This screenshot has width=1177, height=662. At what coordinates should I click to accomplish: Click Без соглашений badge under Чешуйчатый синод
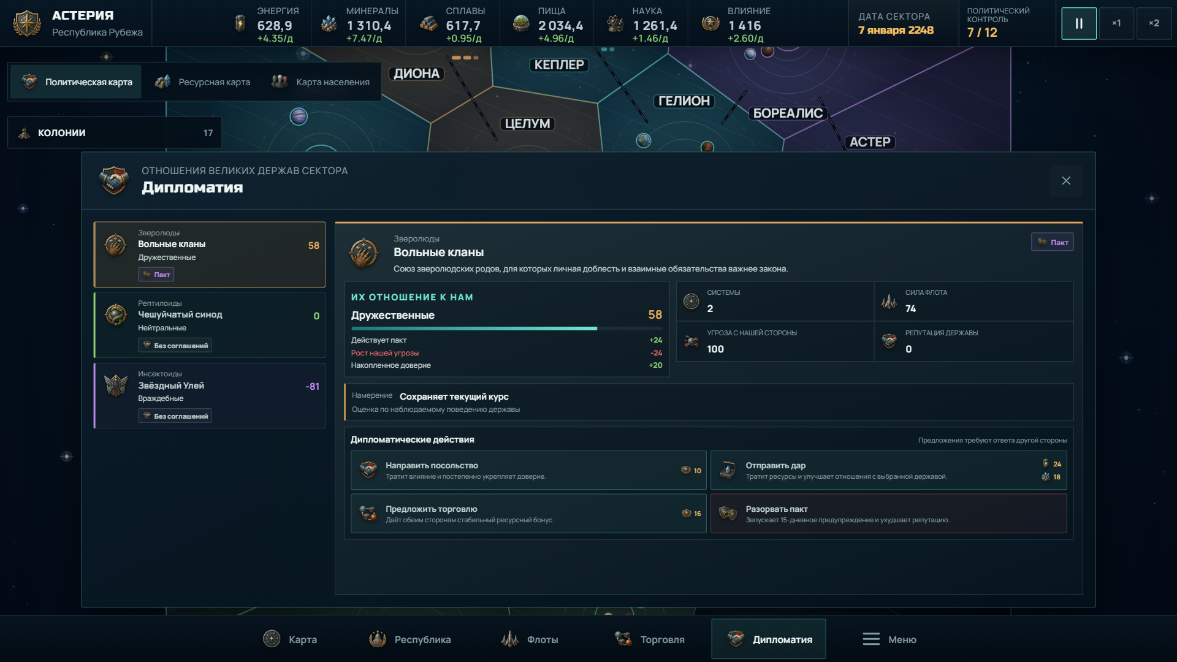(x=175, y=345)
